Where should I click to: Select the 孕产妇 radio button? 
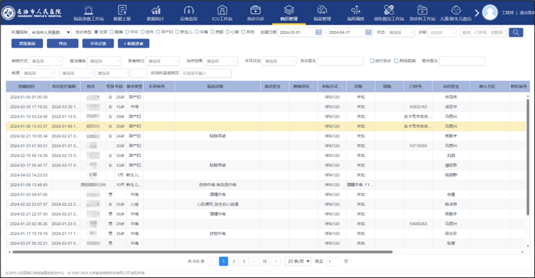(x=158, y=32)
